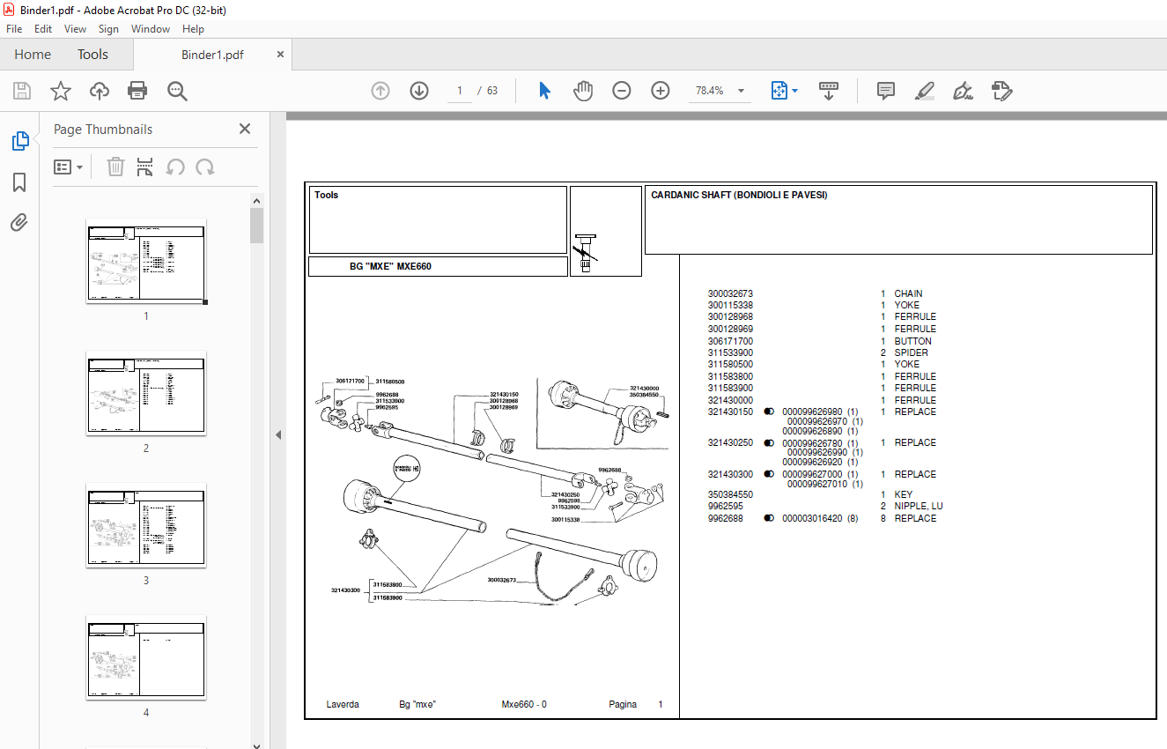Open the Attachments paperclip panel
The width and height of the screenshot is (1167, 749).
pyautogui.click(x=19, y=223)
